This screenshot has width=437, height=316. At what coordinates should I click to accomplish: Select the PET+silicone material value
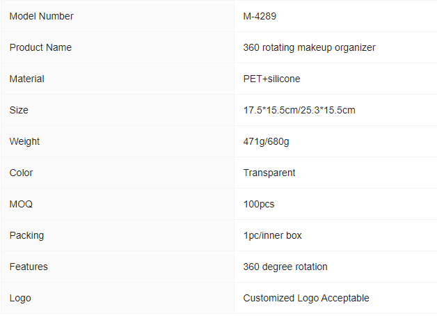[x=271, y=79]
